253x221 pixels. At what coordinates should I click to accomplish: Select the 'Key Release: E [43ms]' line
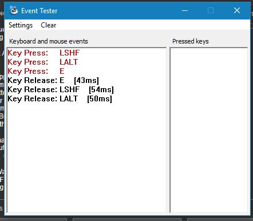pyautogui.click(x=53, y=80)
